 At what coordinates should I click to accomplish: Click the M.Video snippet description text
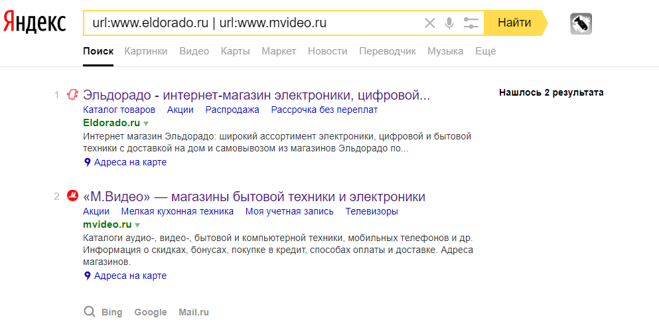coord(278,250)
